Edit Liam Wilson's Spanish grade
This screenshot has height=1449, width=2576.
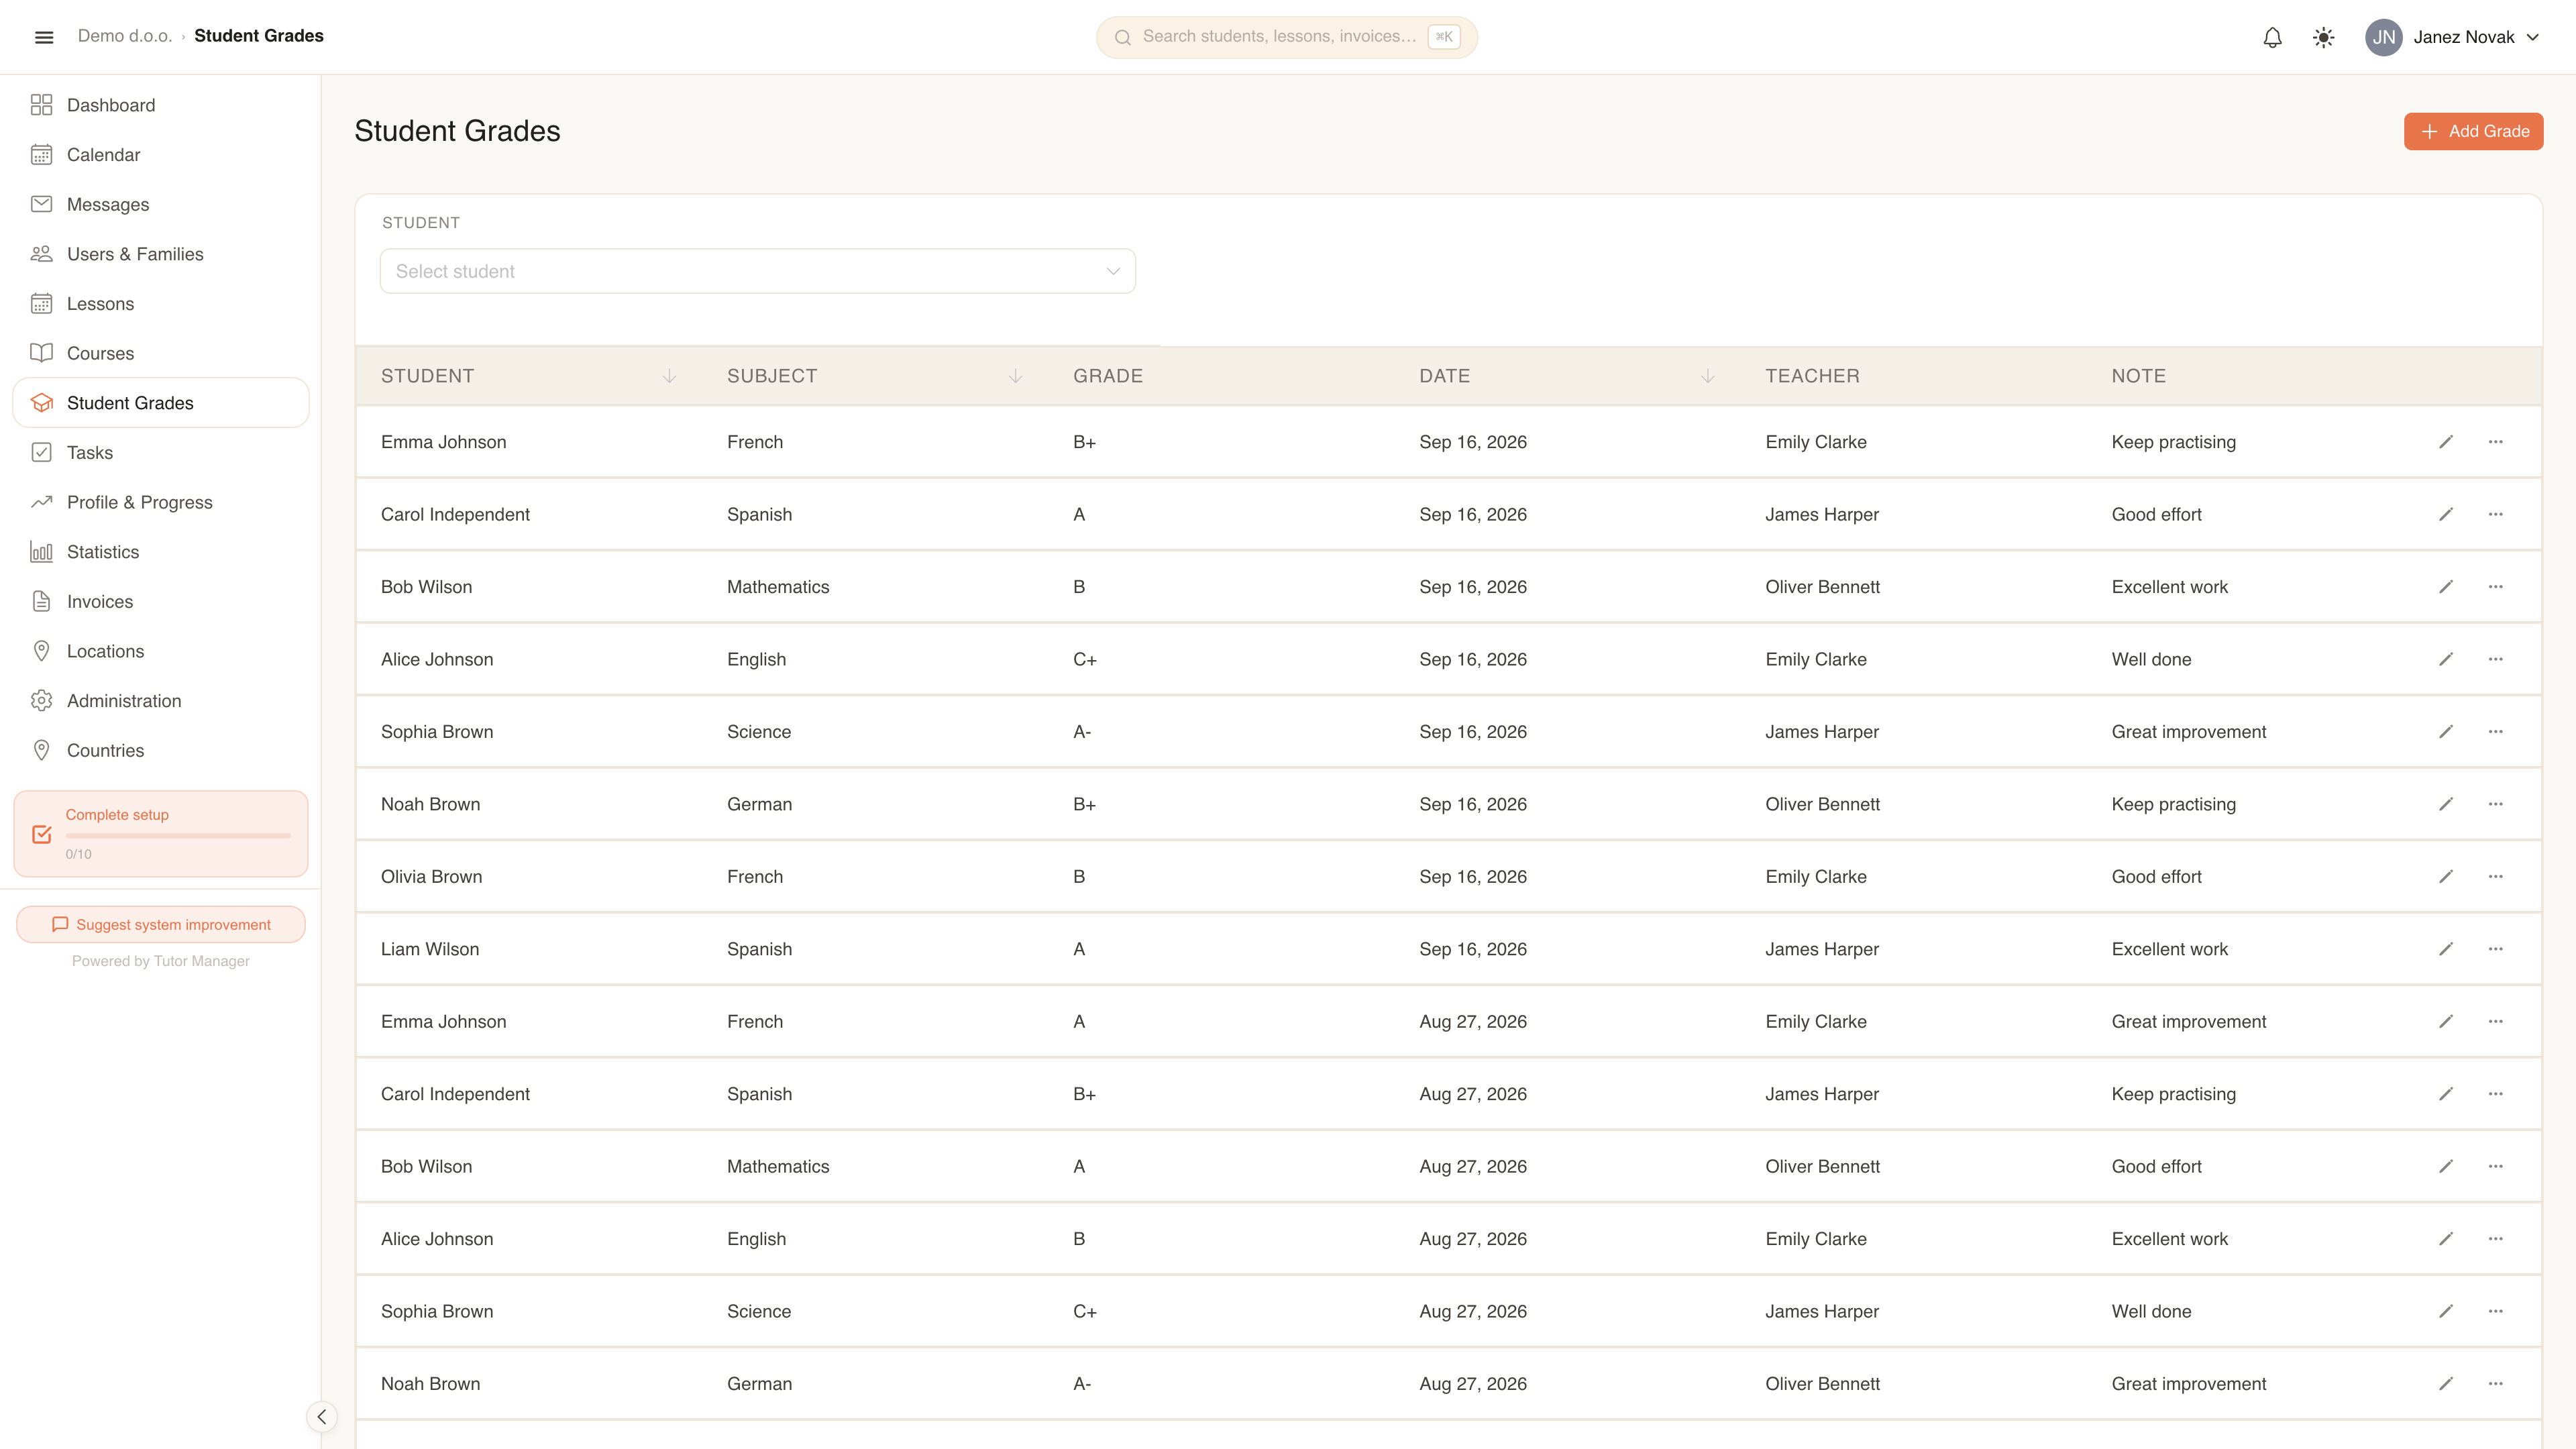click(x=2445, y=949)
